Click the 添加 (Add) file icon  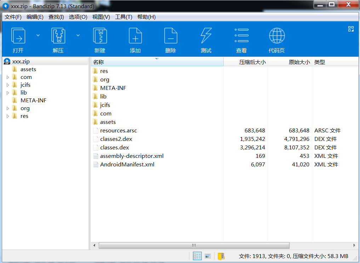tap(135, 36)
